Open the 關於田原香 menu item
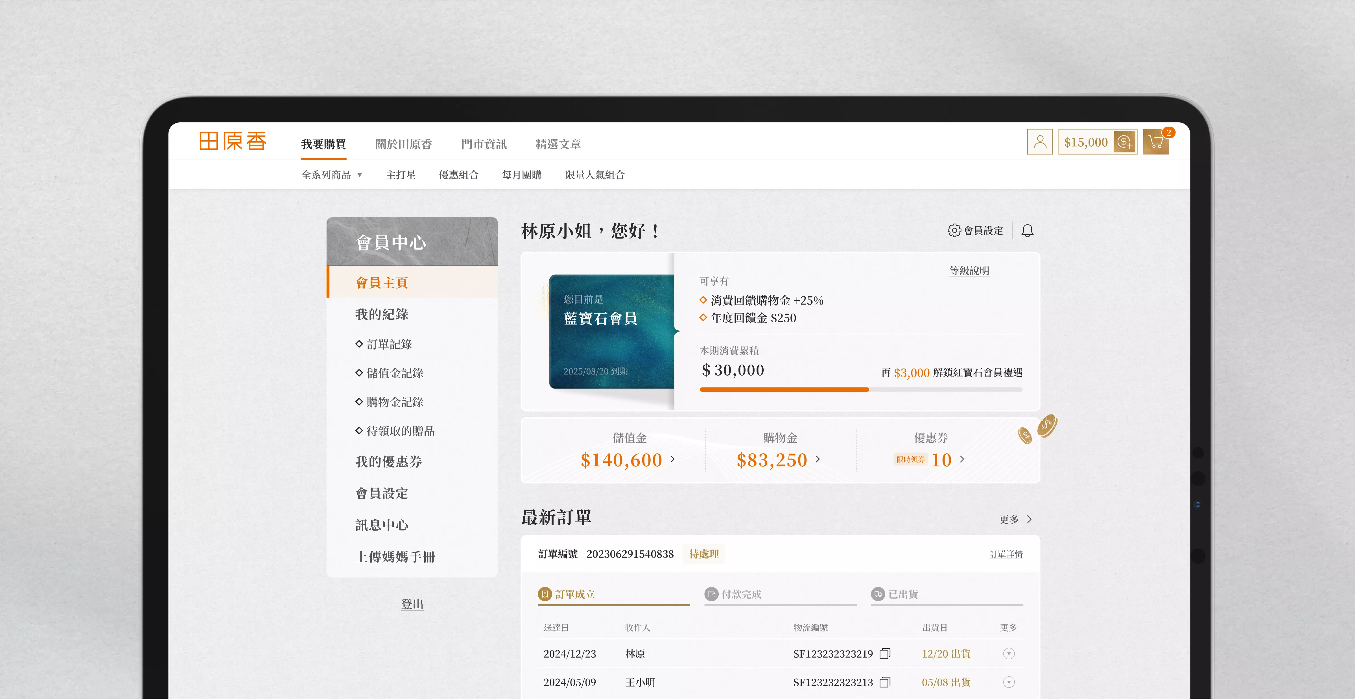Viewport: 1355px width, 699px height. pos(403,144)
